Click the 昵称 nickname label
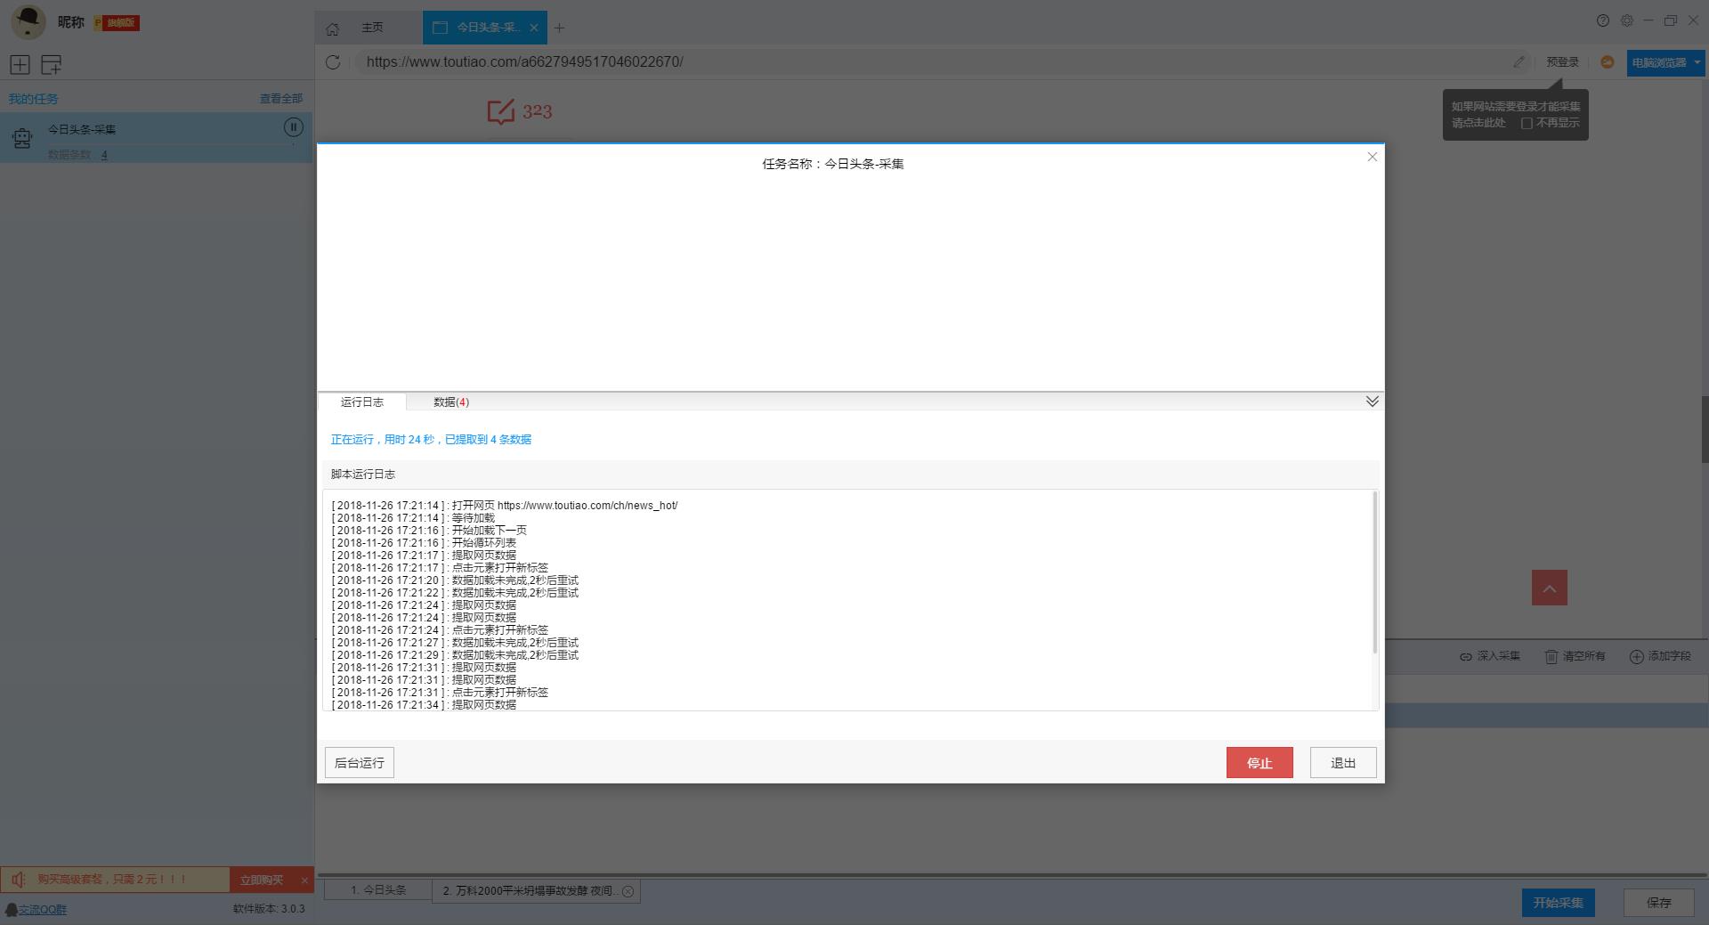The image size is (1709, 925). pyautogui.click(x=71, y=22)
